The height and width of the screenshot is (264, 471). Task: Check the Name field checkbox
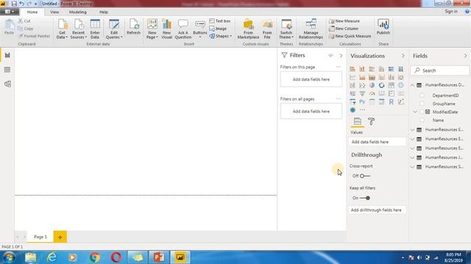coord(422,120)
